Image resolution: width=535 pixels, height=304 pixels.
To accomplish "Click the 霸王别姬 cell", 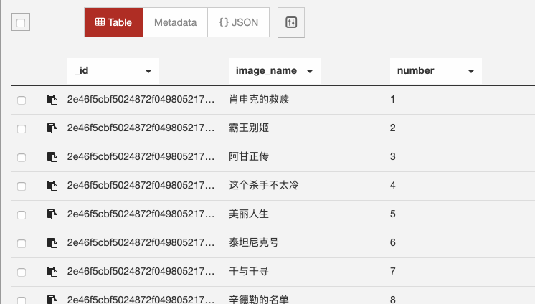I will 249,128.
